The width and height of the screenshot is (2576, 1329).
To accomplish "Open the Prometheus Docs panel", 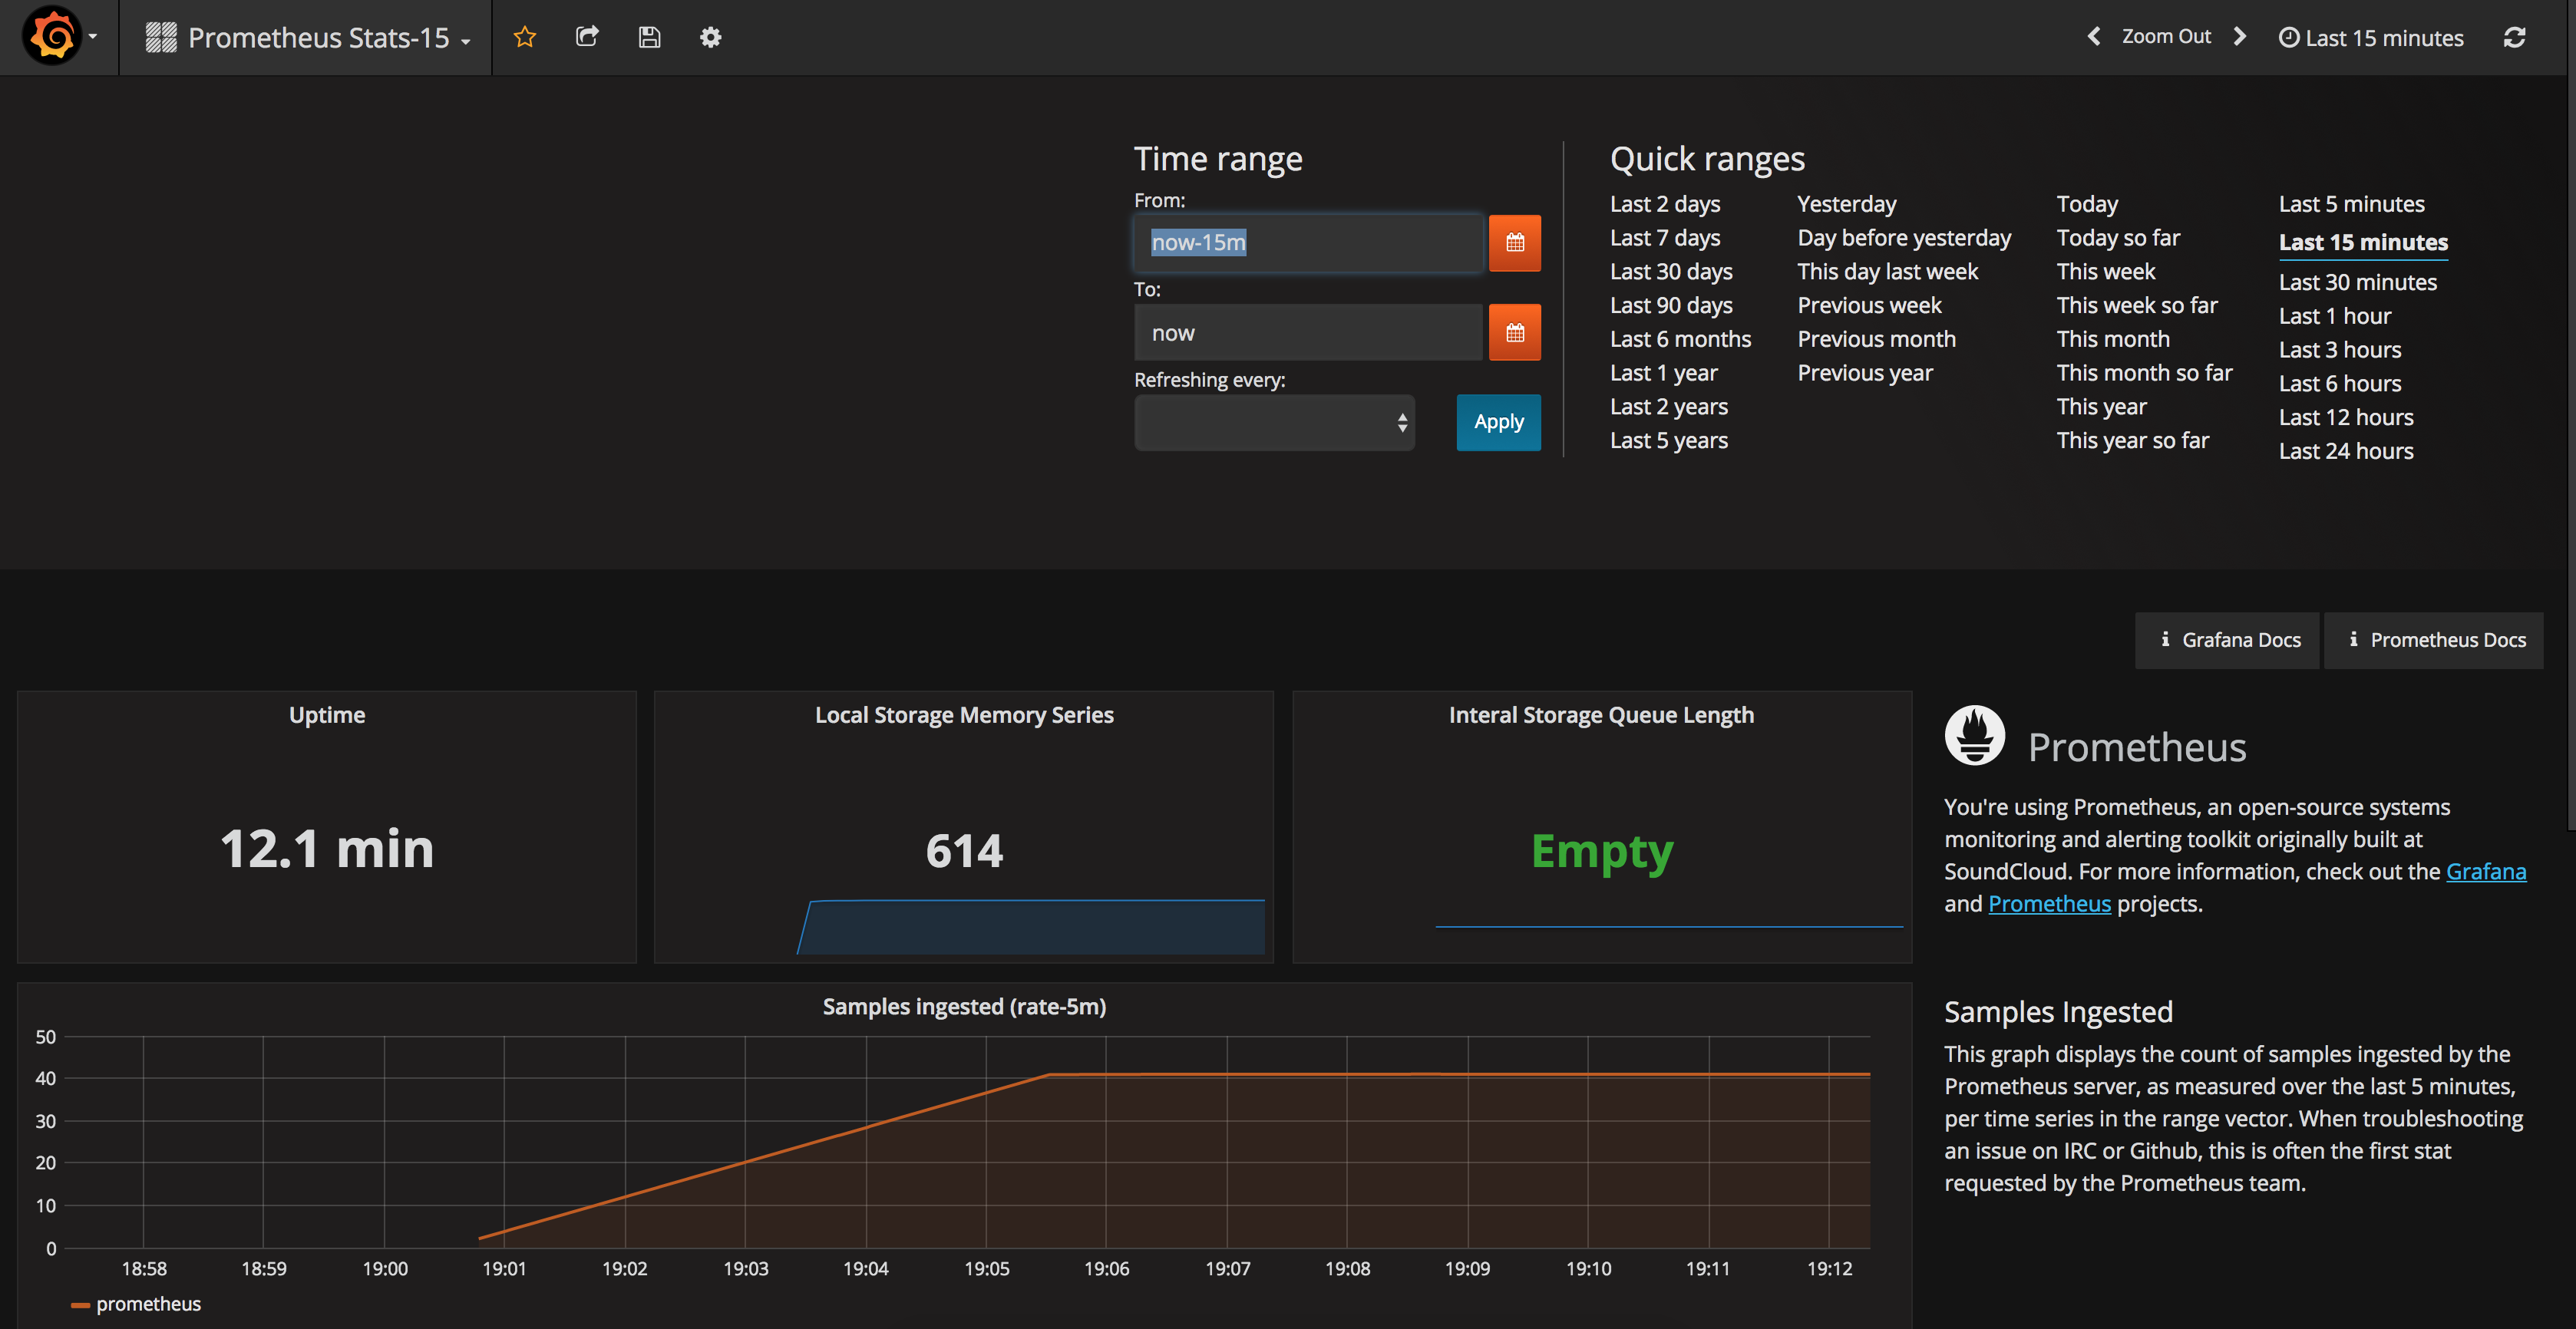I will pos(2434,640).
